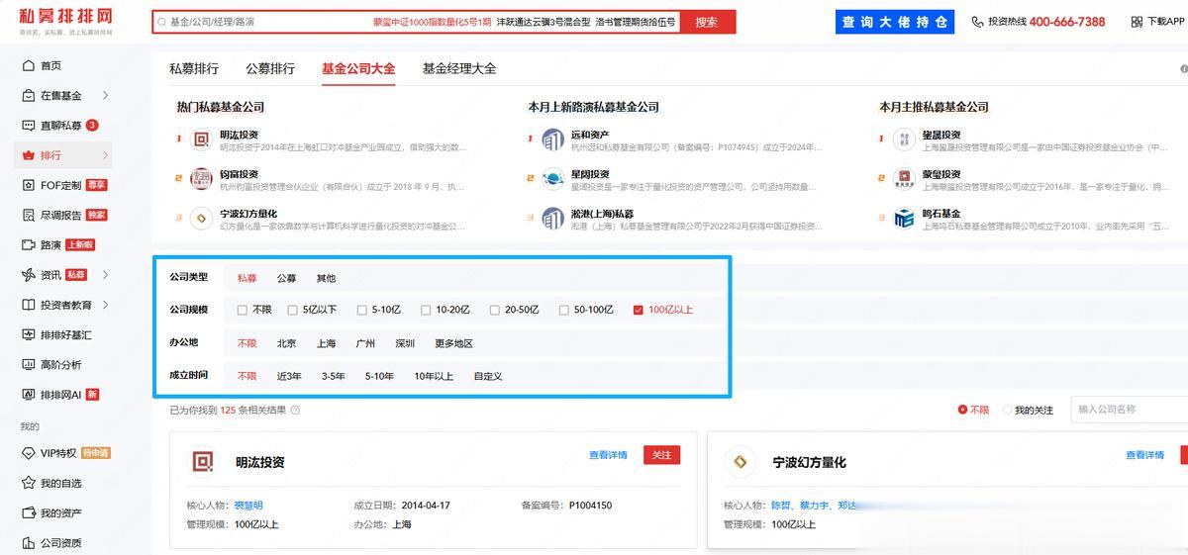1188x555 pixels.
Task: Click 关注 button for 明汯投资
Action: click(x=662, y=455)
